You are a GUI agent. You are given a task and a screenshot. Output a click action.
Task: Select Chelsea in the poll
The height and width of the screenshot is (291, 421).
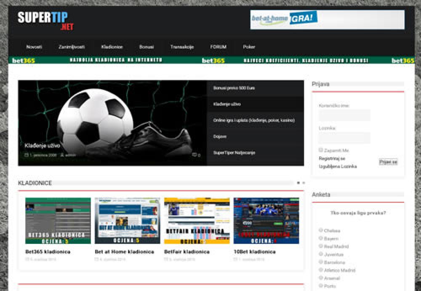tap(321, 230)
